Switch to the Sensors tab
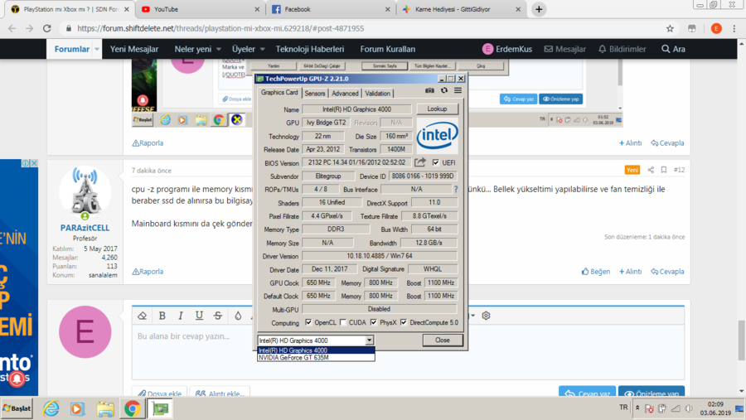Screen dimensions: 746x420 pyautogui.click(x=314, y=94)
